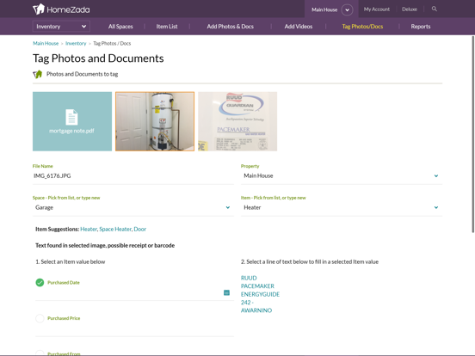Select the ENERGYGUIDE text line
Screen dimensions: 475x356
coord(260,294)
